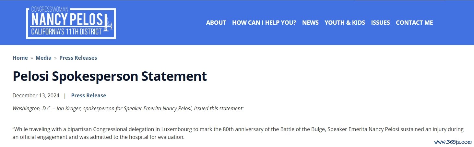
Task: Click the italic Washington, D.C. intro line
Action: click(128, 108)
